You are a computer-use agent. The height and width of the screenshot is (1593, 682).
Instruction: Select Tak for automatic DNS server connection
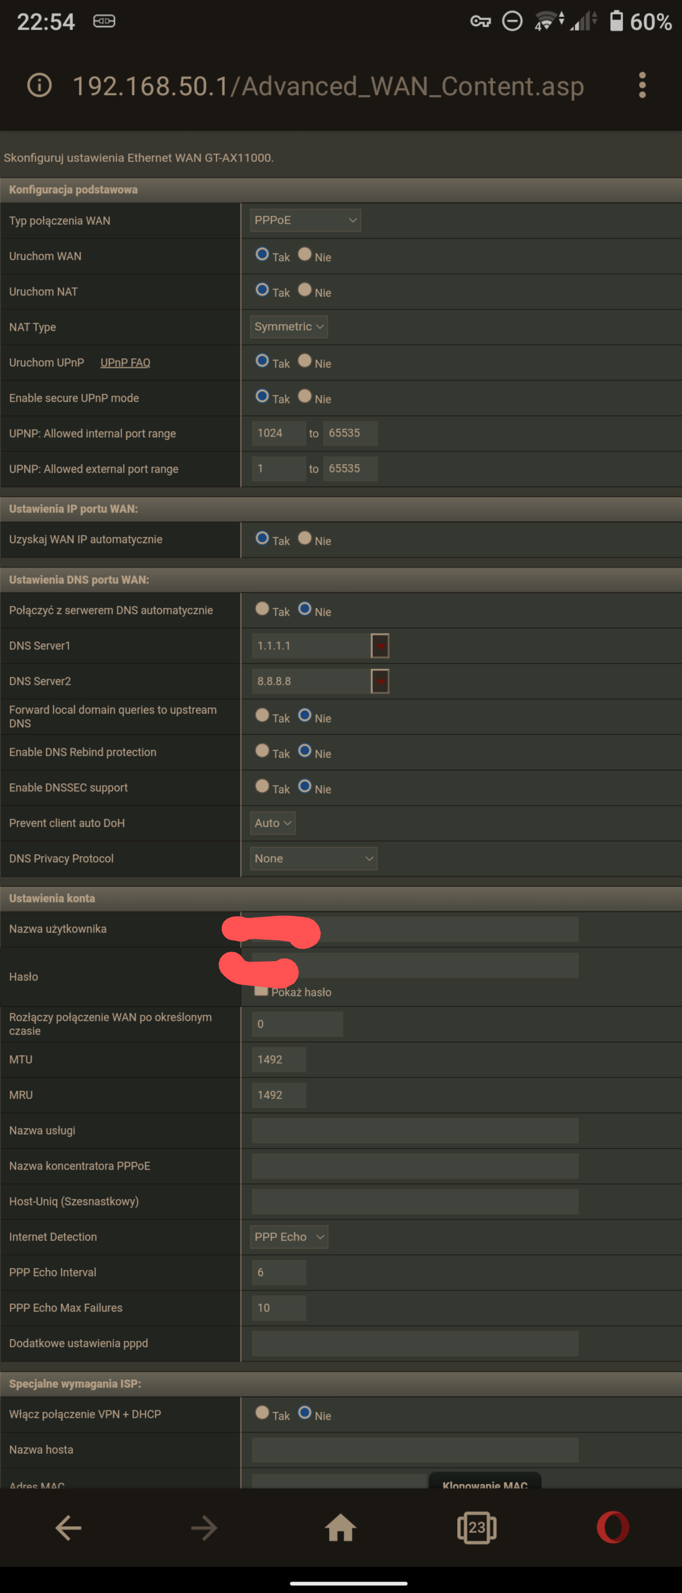coord(262,609)
